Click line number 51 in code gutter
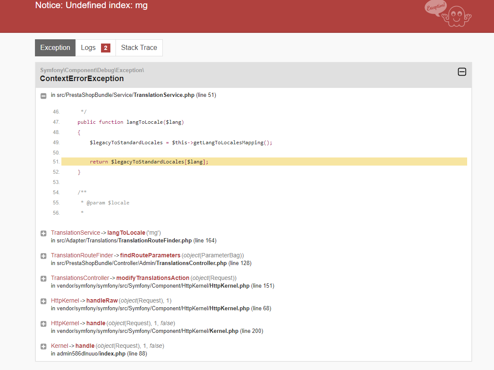Viewport: 494px width, 370px height. coord(56,162)
